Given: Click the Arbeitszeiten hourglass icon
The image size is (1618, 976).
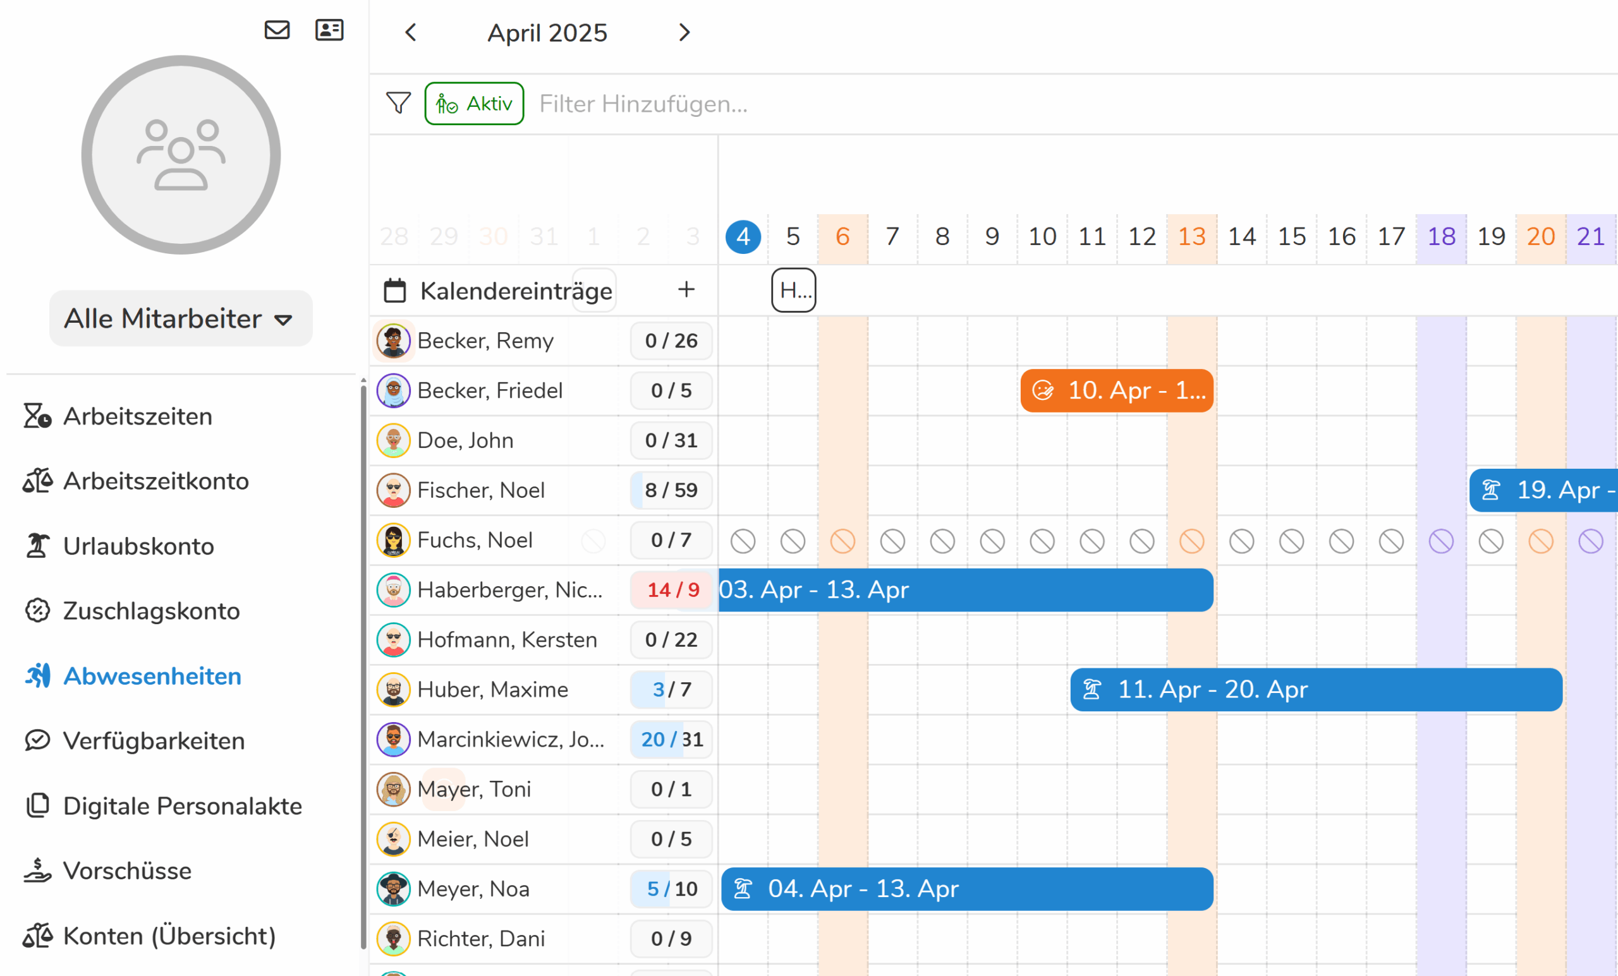Looking at the screenshot, I should click(x=37, y=416).
